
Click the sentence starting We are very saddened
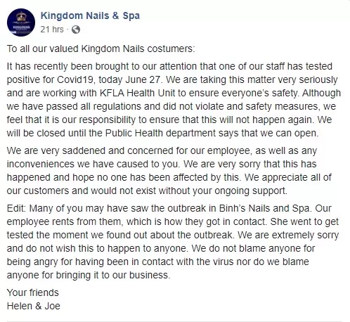click(162, 157)
